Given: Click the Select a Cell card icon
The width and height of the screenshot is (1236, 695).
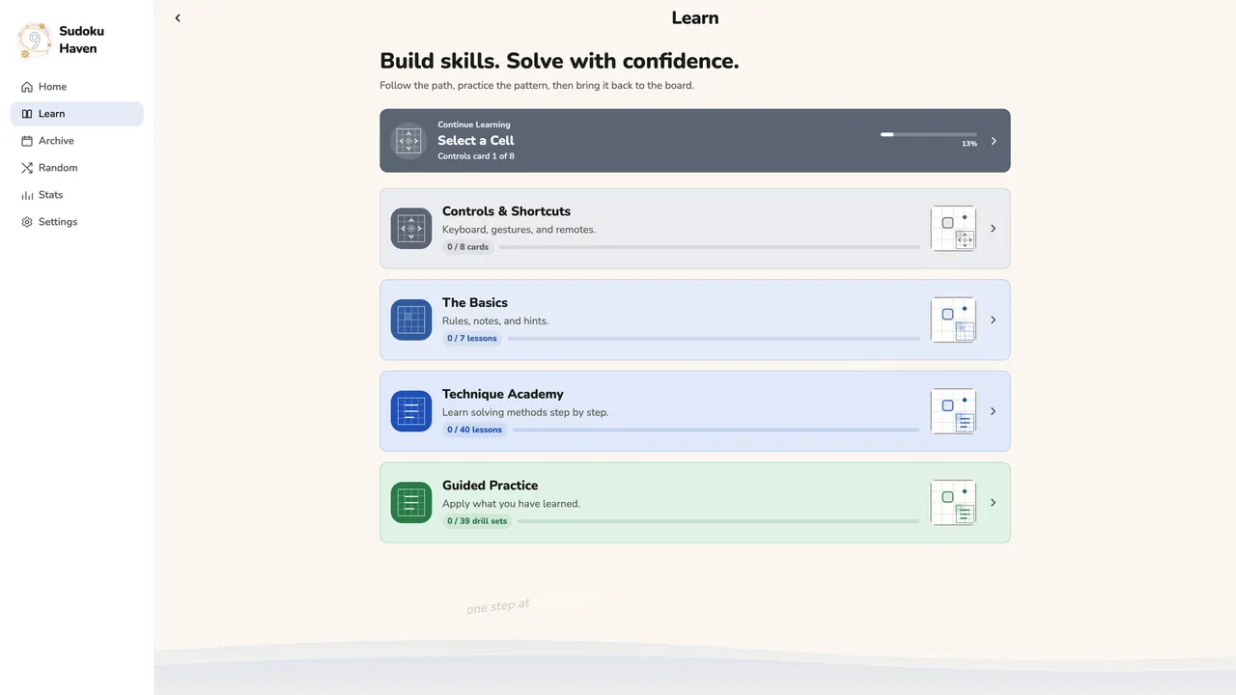Looking at the screenshot, I should (x=408, y=141).
